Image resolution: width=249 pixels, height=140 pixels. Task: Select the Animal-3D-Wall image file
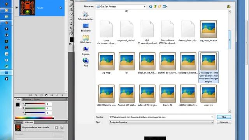point(127,96)
